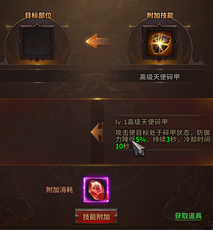
Task: Click the green 10秒 cooldown value
Action: pos(122,146)
